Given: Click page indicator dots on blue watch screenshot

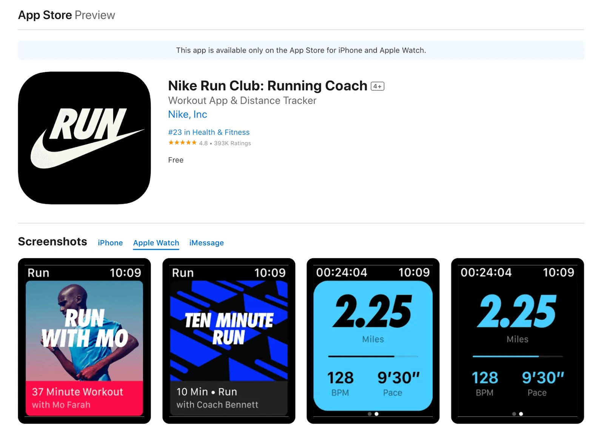Looking at the screenshot, I should pos(373,414).
